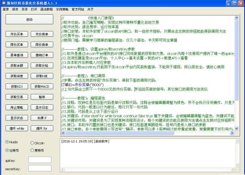Viewport: 245px width, 175px height.
Task: Select the Huobi exchange radio button
Action: click(7, 142)
